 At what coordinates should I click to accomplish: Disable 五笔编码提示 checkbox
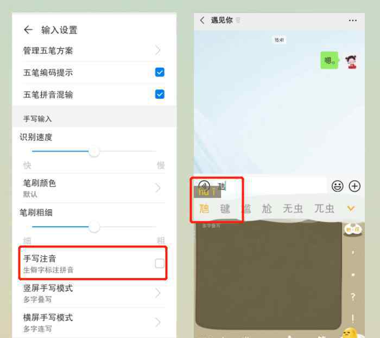pos(160,72)
